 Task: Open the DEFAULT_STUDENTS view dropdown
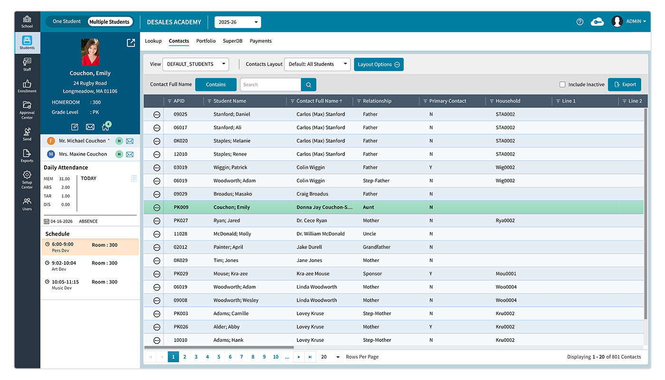pos(196,64)
